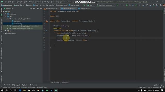Open the Windows notification center icon

tap(162, 90)
